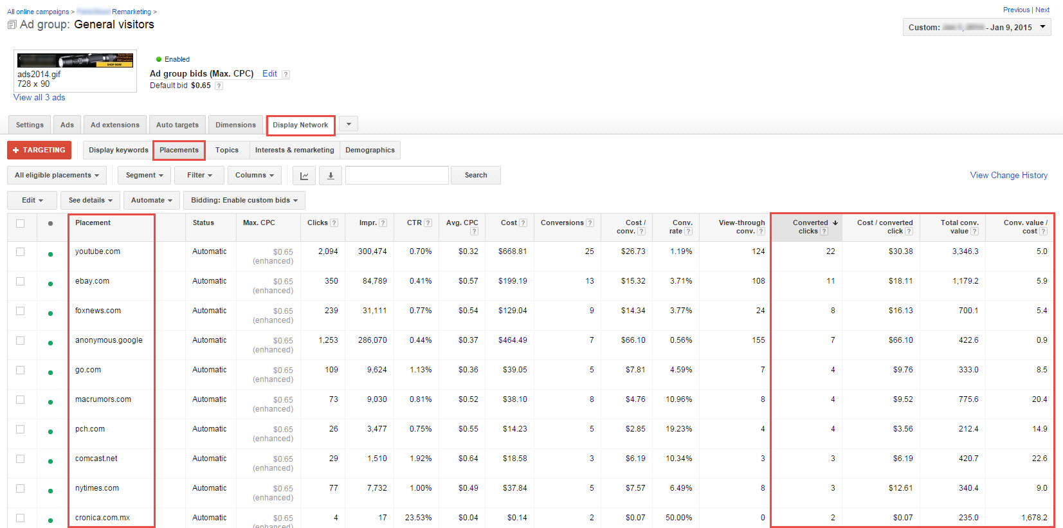Open the help icon beside Impr. column
1063x528 pixels.
pos(383,223)
